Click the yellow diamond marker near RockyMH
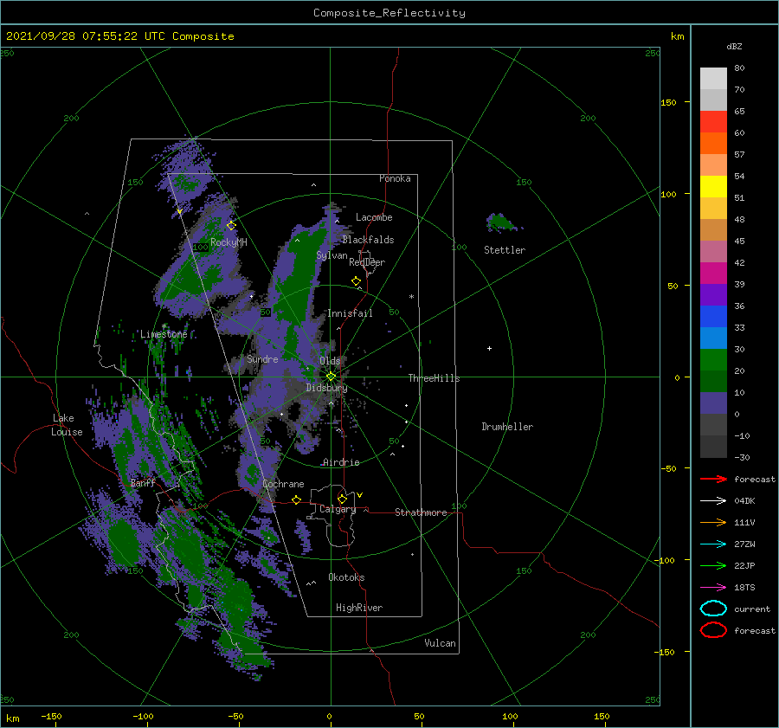This screenshot has width=779, height=728. coord(231,226)
